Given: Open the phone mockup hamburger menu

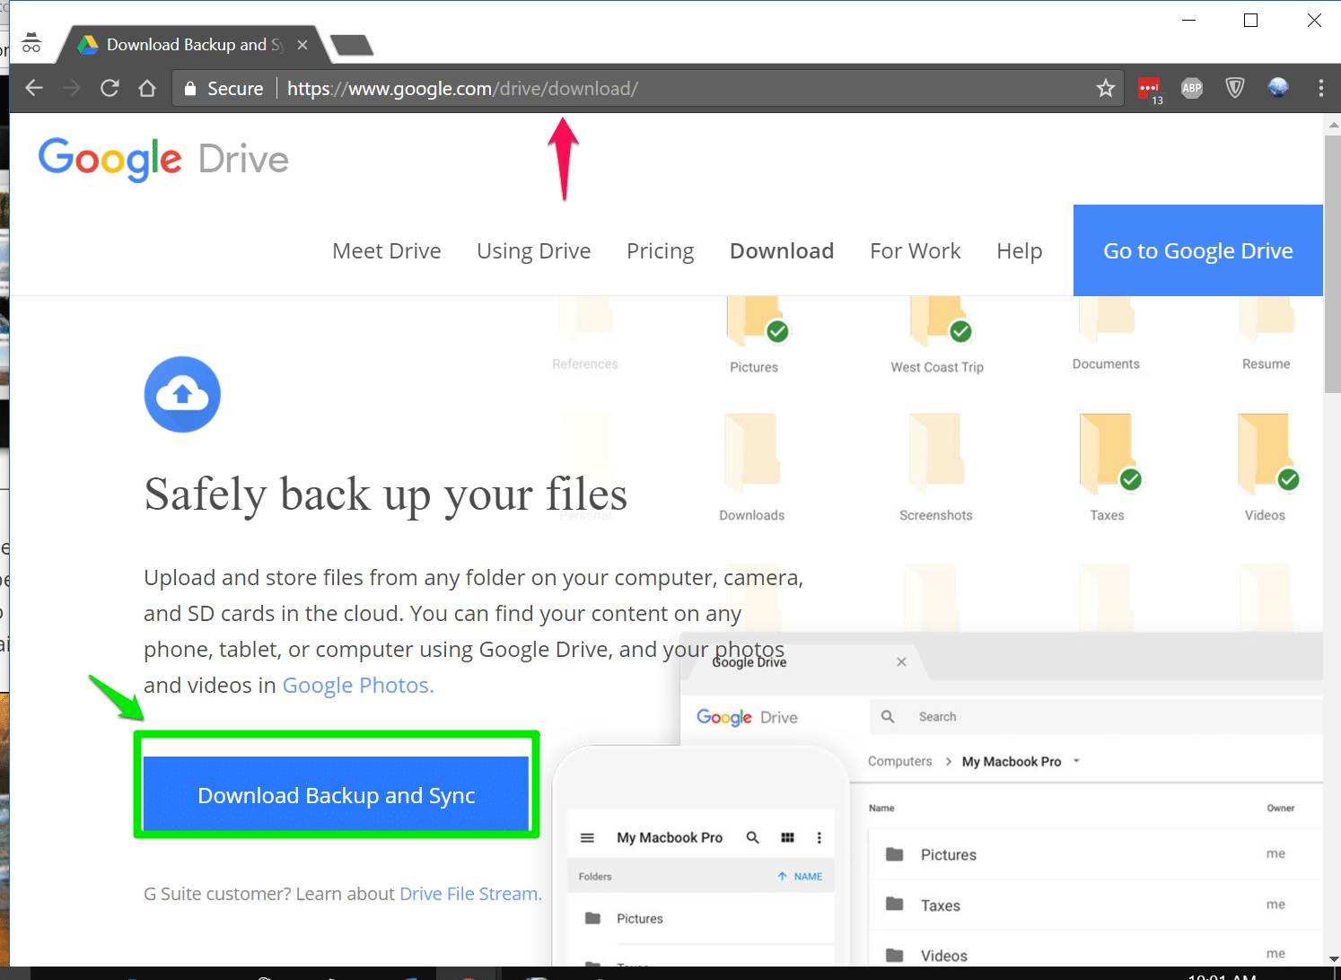Looking at the screenshot, I should pos(587,837).
